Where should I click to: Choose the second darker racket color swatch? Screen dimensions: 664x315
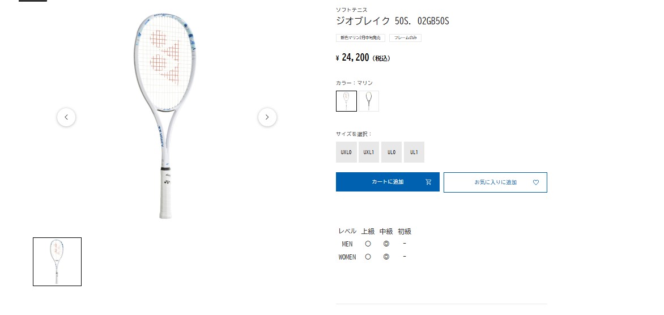[369, 101]
